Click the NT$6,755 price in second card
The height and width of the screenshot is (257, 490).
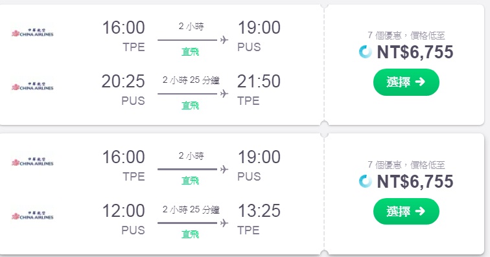pyautogui.click(x=415, y=181)
